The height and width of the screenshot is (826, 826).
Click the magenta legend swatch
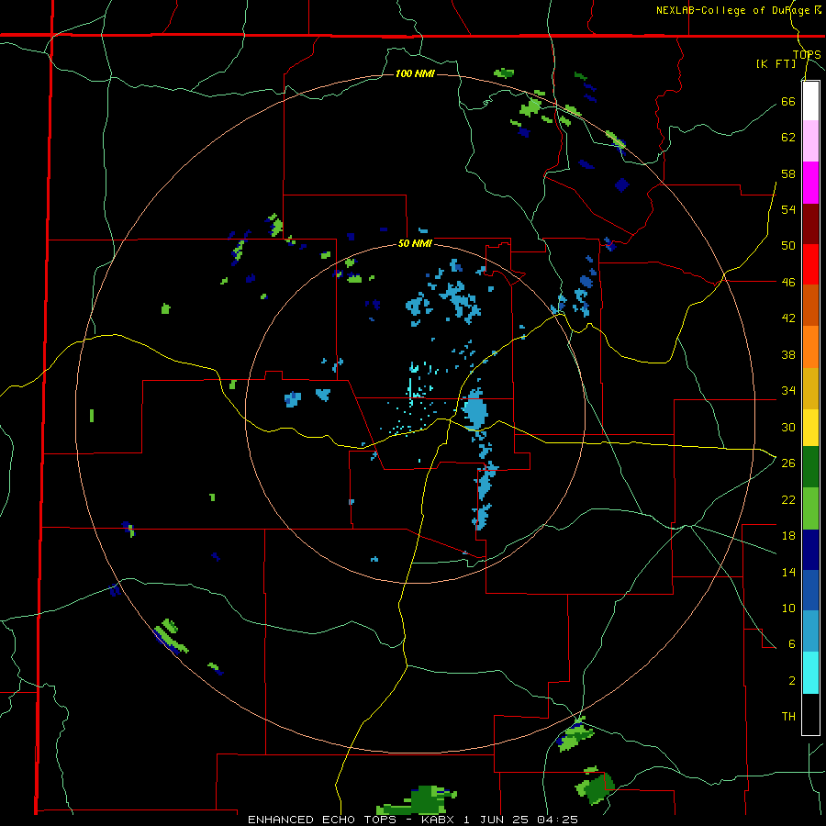pos(810,183)
